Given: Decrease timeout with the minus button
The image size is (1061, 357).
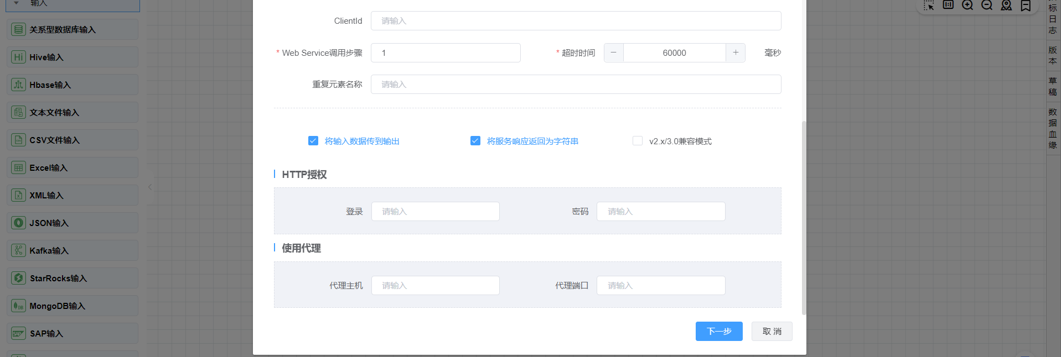Looking at the screenshot, I should 613,53.
